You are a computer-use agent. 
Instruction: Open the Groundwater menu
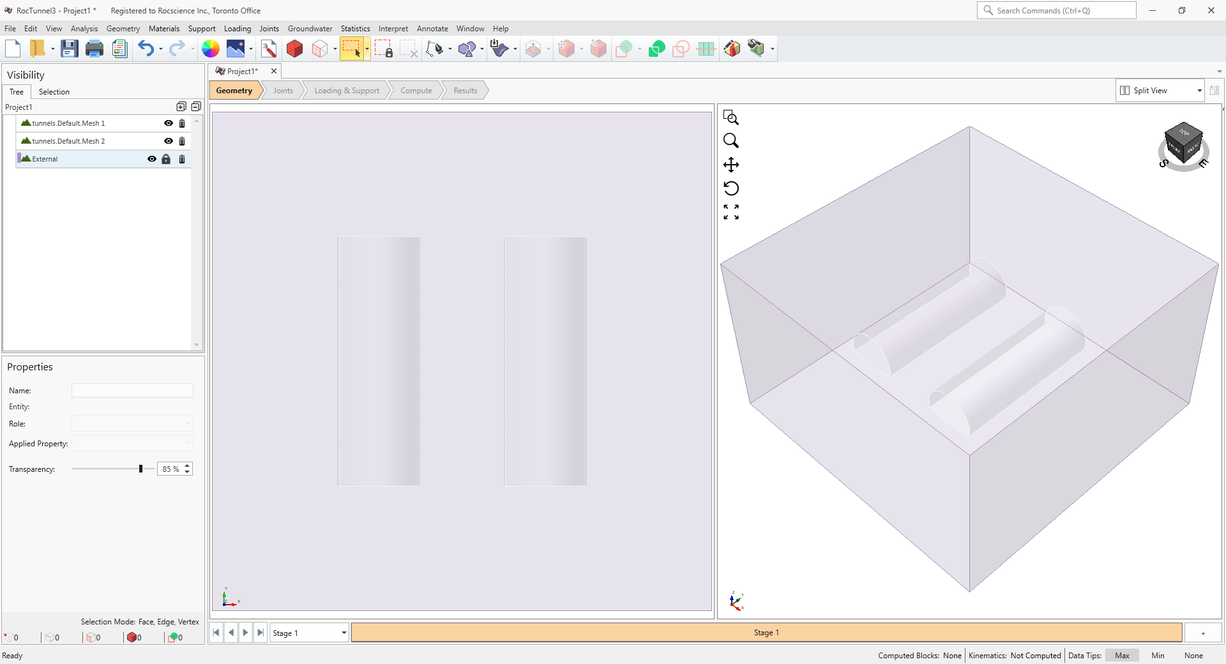310,28
